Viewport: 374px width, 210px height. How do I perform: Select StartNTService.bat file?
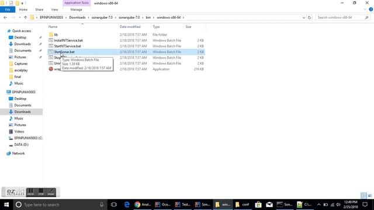67,46
